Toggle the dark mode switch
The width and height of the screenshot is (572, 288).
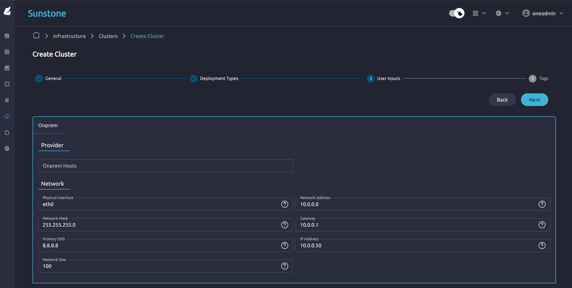click(457, 13)
